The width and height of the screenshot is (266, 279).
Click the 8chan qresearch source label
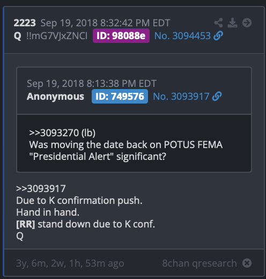click(199, 263)
